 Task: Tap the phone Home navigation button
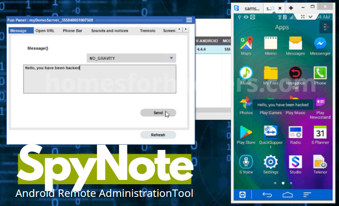coord(288,195)
